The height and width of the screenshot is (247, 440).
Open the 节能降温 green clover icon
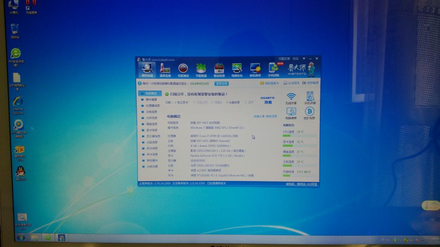point(201,70)
